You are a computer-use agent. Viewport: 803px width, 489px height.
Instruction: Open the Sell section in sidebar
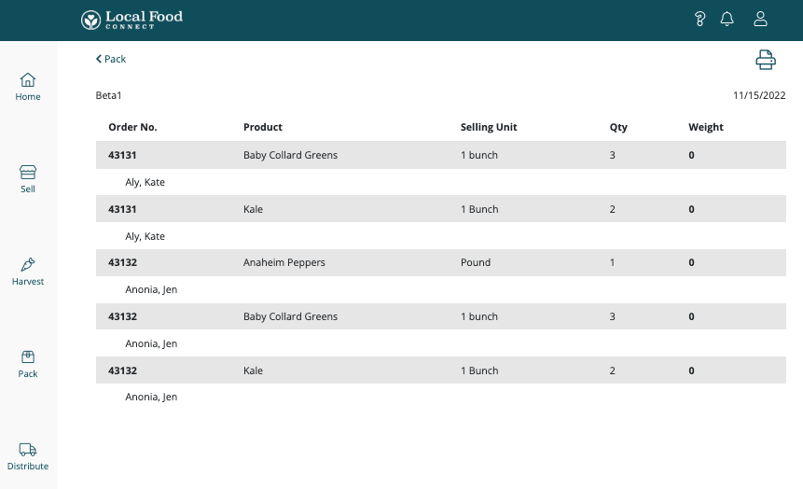[28, 179]
